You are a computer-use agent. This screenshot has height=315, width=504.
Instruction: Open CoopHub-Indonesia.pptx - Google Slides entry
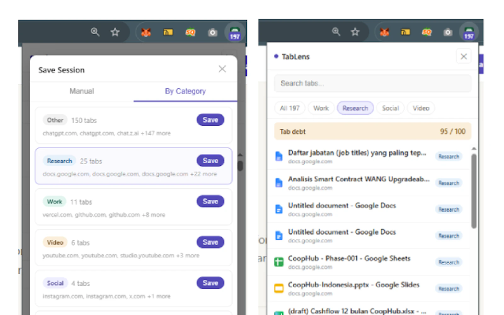tap(369, 289)
